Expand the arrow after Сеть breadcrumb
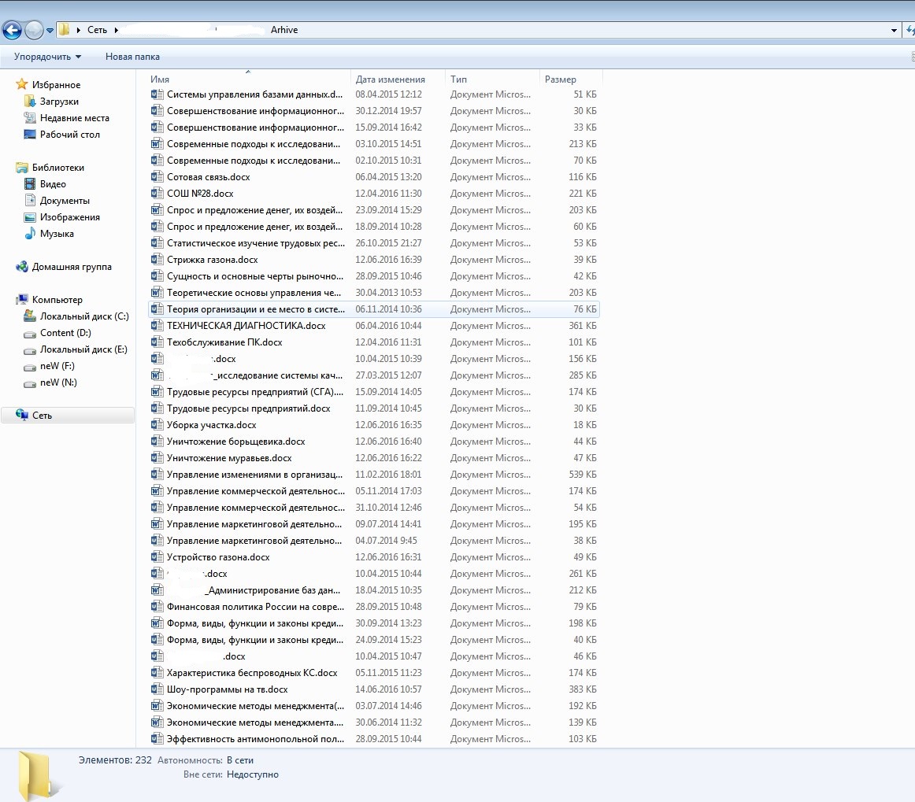915x802 pixels. [x=116, y=30]
